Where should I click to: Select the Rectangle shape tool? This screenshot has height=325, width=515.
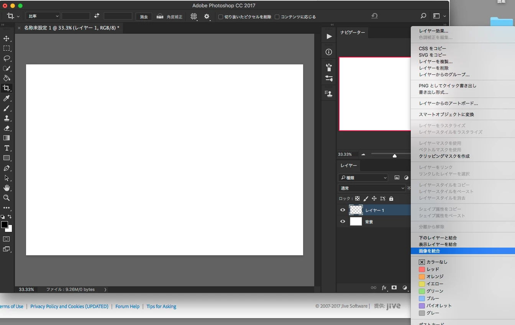7,158
